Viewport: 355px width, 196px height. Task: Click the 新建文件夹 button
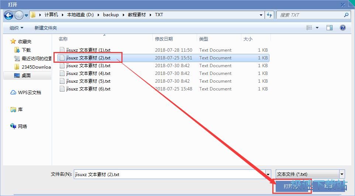(x=45, y=28)
